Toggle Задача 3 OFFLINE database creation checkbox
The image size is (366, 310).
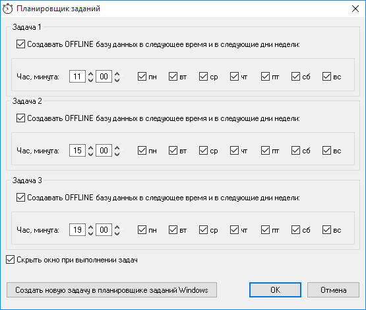pos(21,197)
